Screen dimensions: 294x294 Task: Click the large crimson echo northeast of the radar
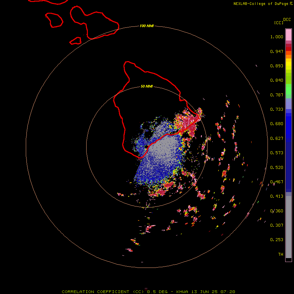tap(188, 122)
